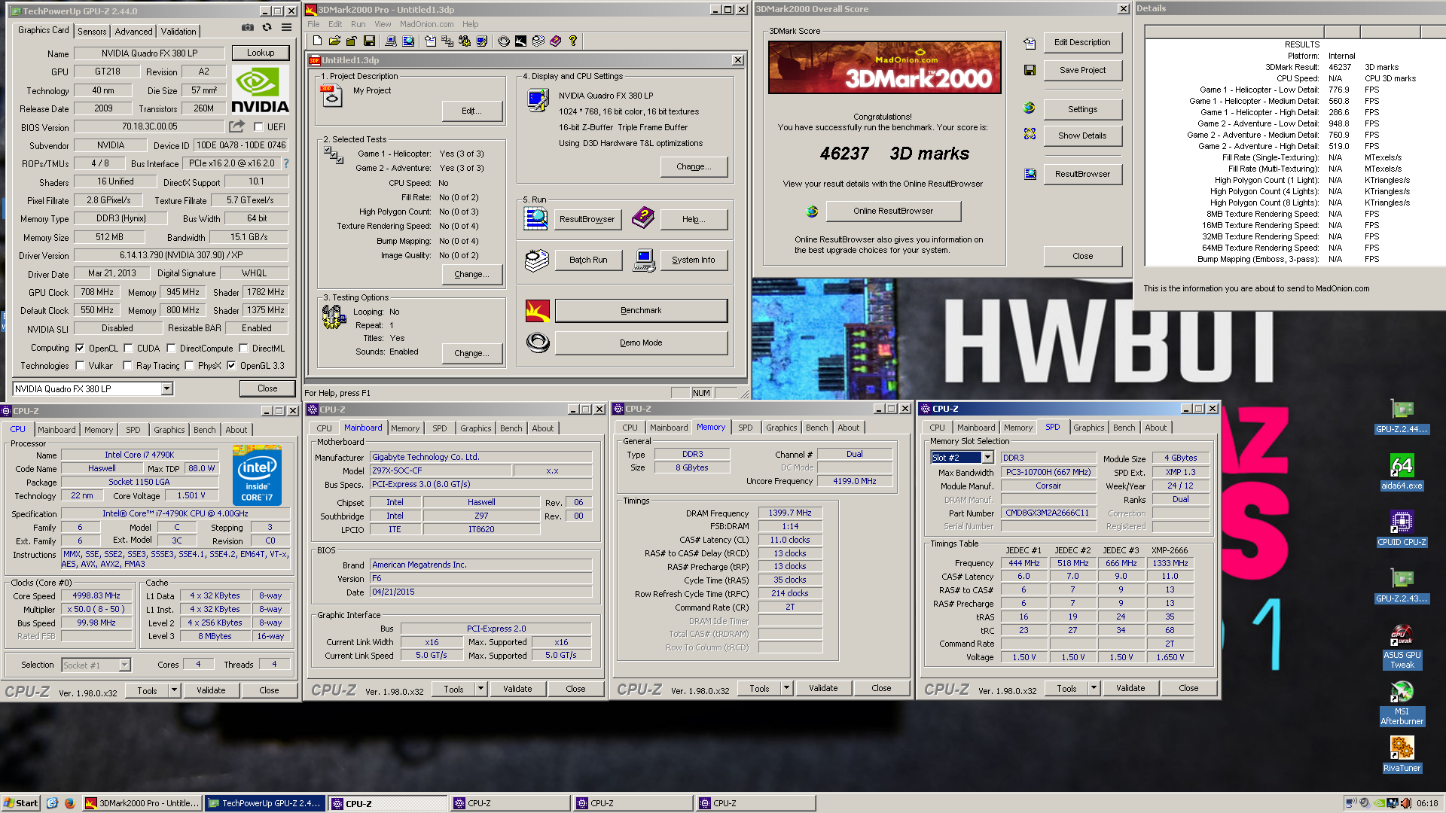Click the New project toolbar icon in 3DMark2000
The width and height of the screenshot is (1446, 813).
click(317, 41)
